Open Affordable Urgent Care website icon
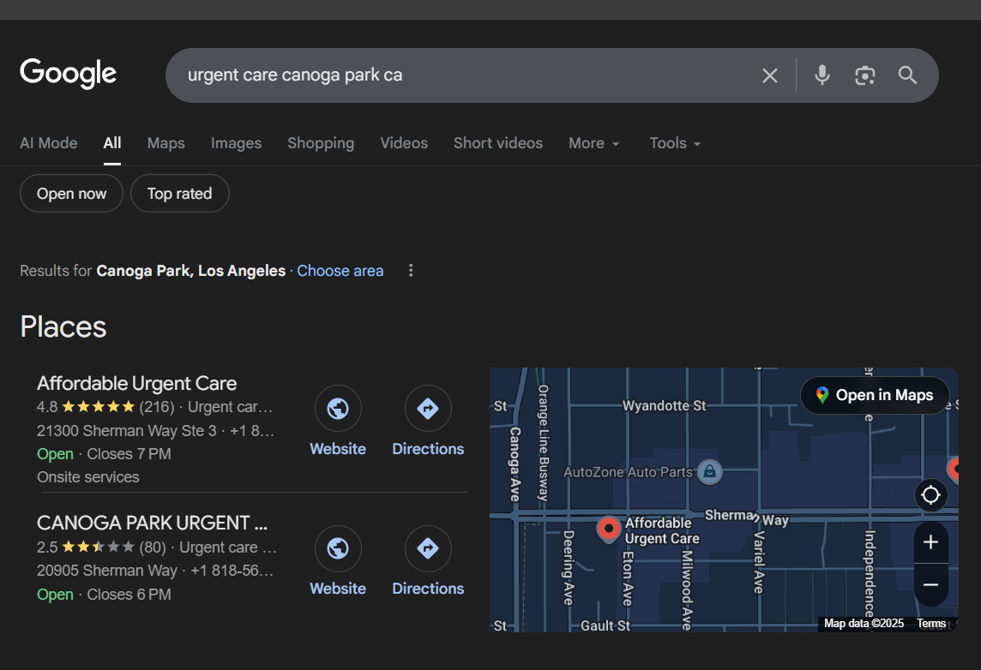Image resolution: width=981 pixels, height=670 pixels. [338, 410]
